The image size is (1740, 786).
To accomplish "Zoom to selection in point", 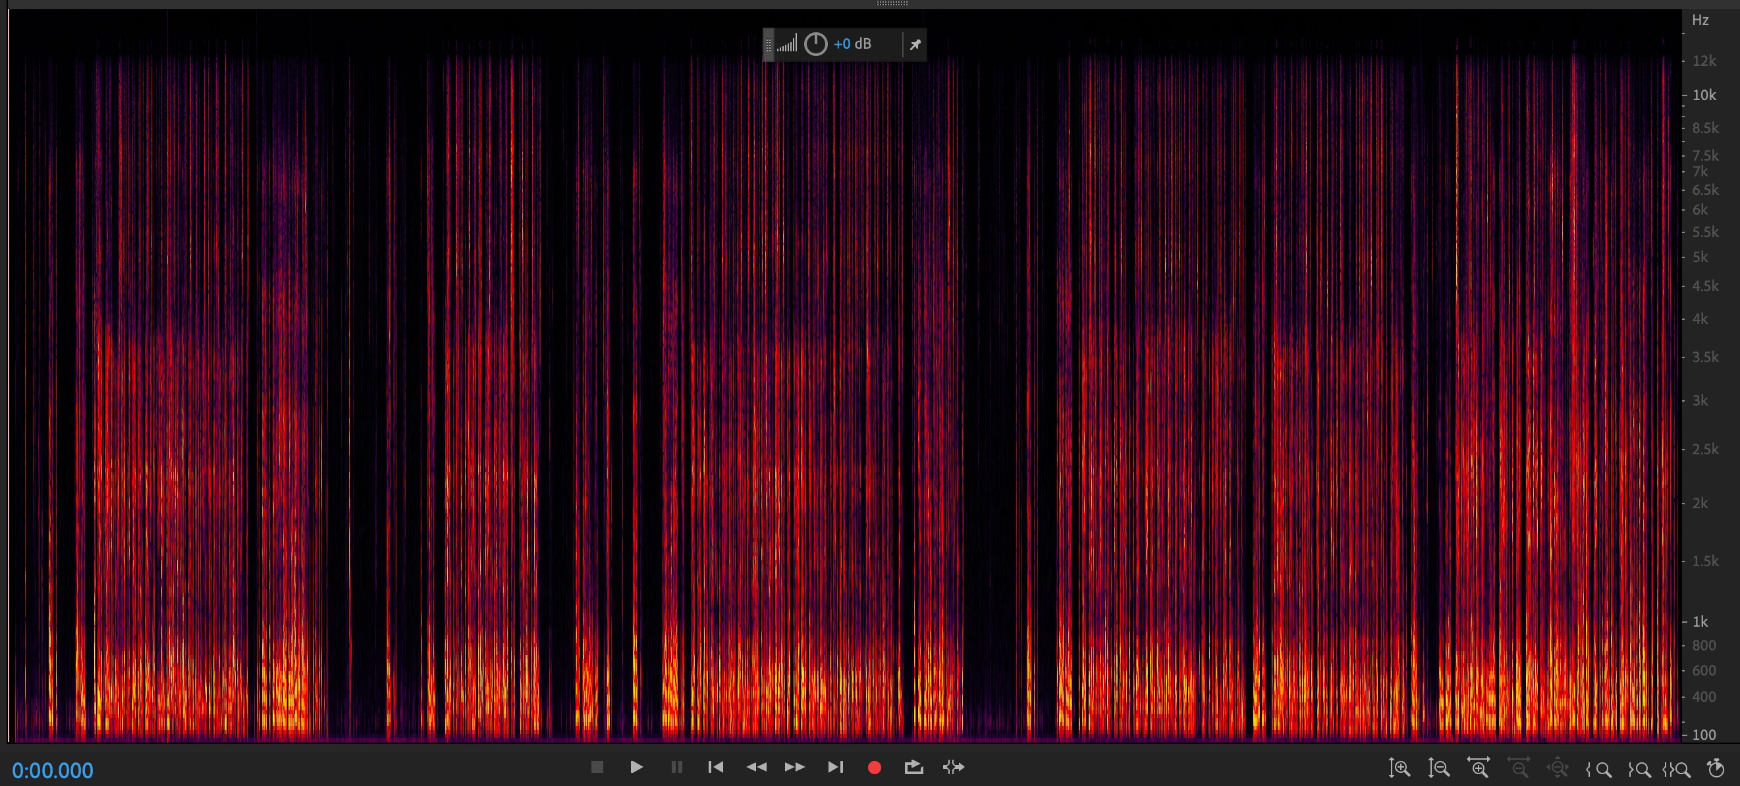I will [1599, 769].
